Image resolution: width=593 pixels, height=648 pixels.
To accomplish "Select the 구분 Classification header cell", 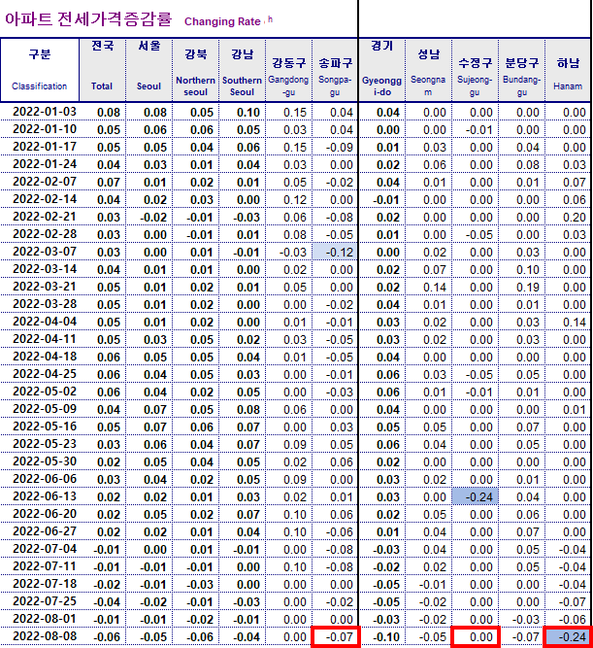I will (40, 70).
